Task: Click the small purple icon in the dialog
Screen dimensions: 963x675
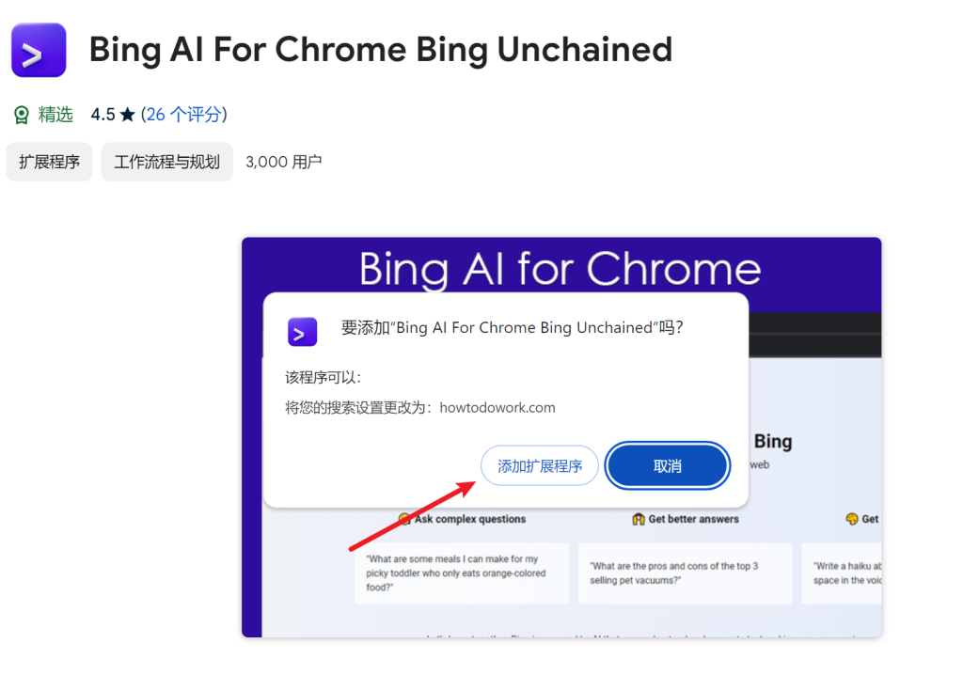Action: coord(302,332)
